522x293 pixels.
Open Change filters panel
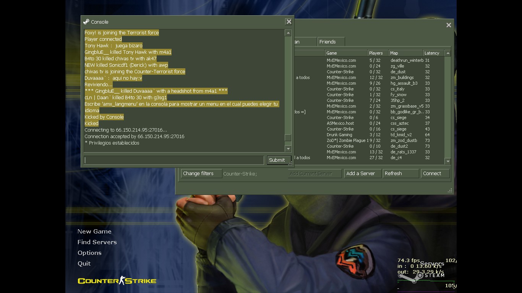201,174
